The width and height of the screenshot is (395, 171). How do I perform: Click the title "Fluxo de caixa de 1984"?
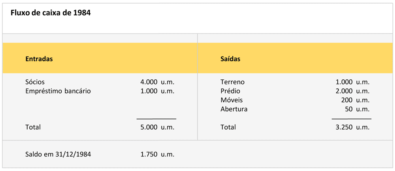[51, 13]
